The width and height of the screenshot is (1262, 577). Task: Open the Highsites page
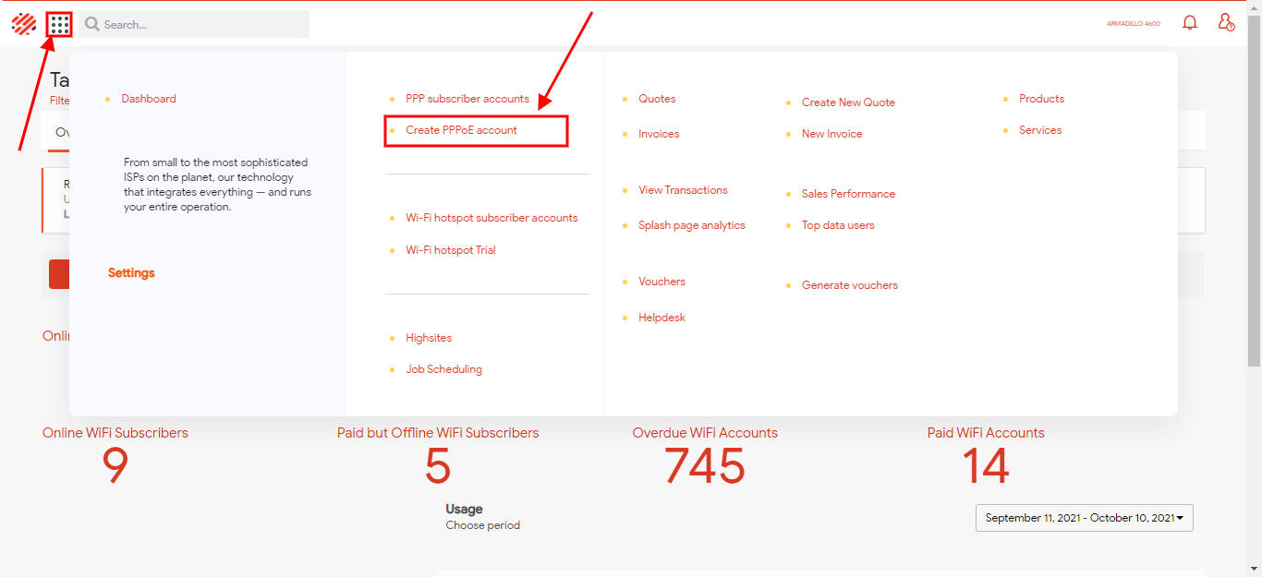(x=428, y=338)
